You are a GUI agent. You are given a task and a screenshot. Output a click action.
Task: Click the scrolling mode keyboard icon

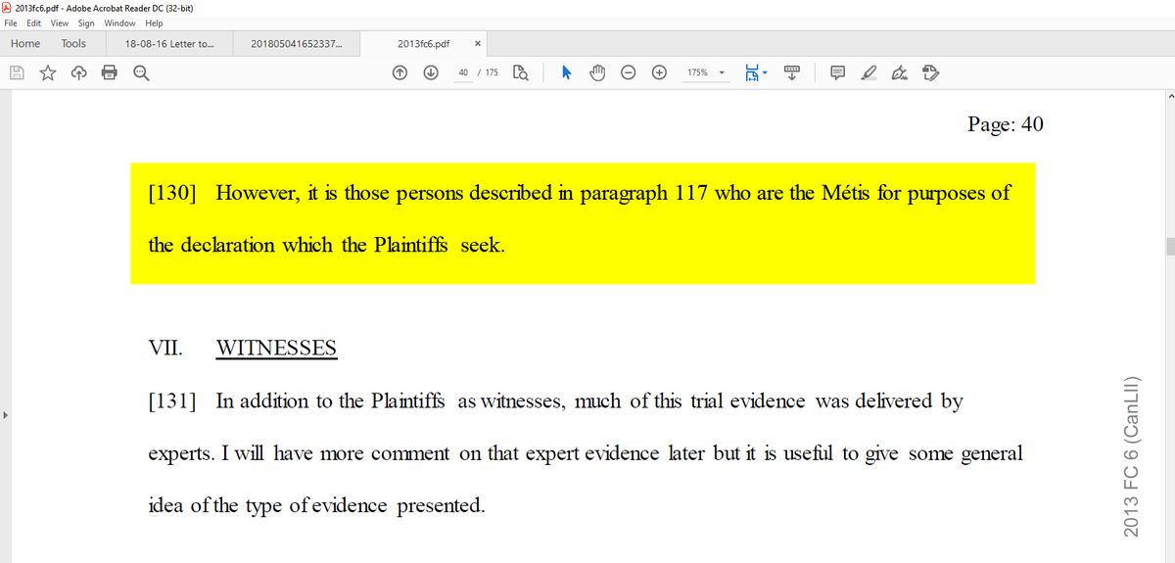(792, 72)
